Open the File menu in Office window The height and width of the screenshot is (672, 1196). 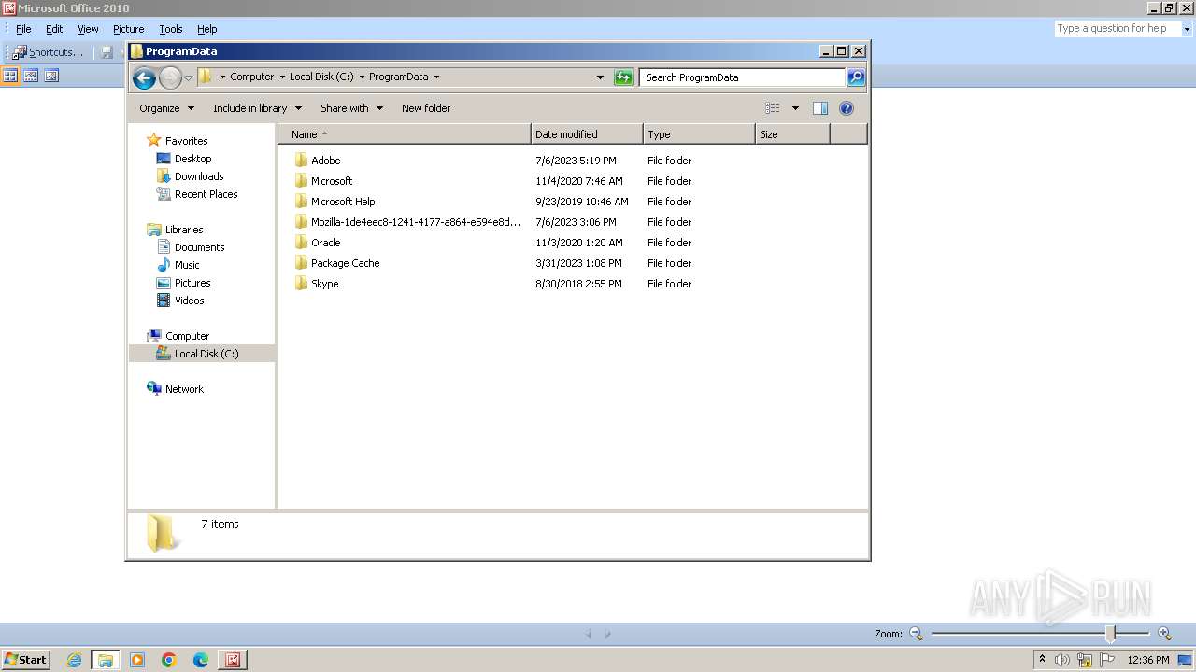(23, 29)
